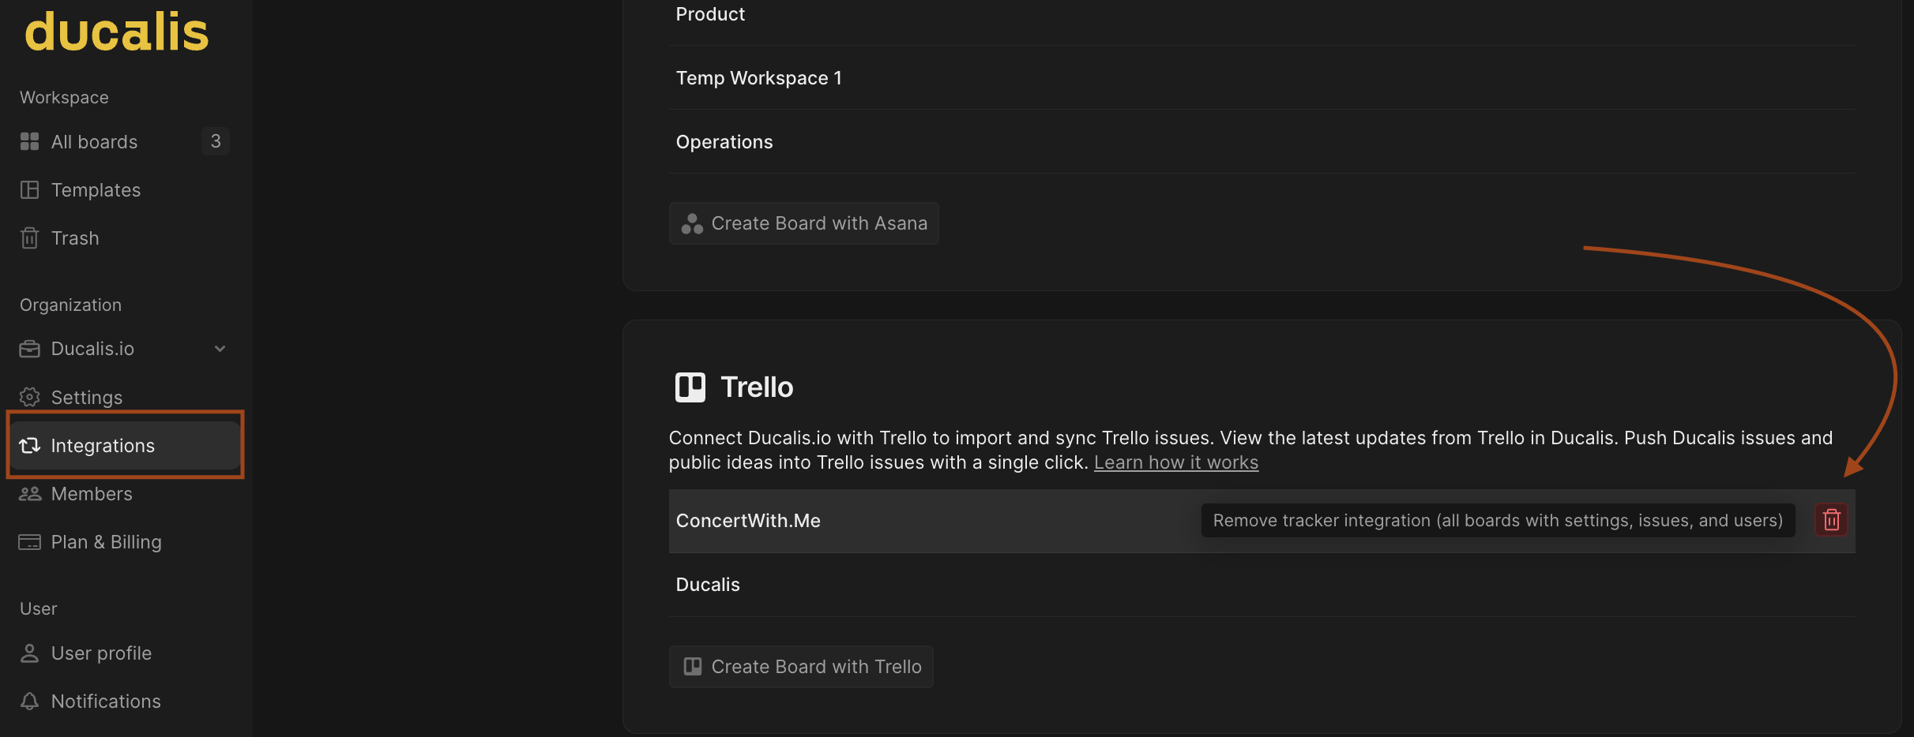Click the Notifications bell icon

pos(29,701)
